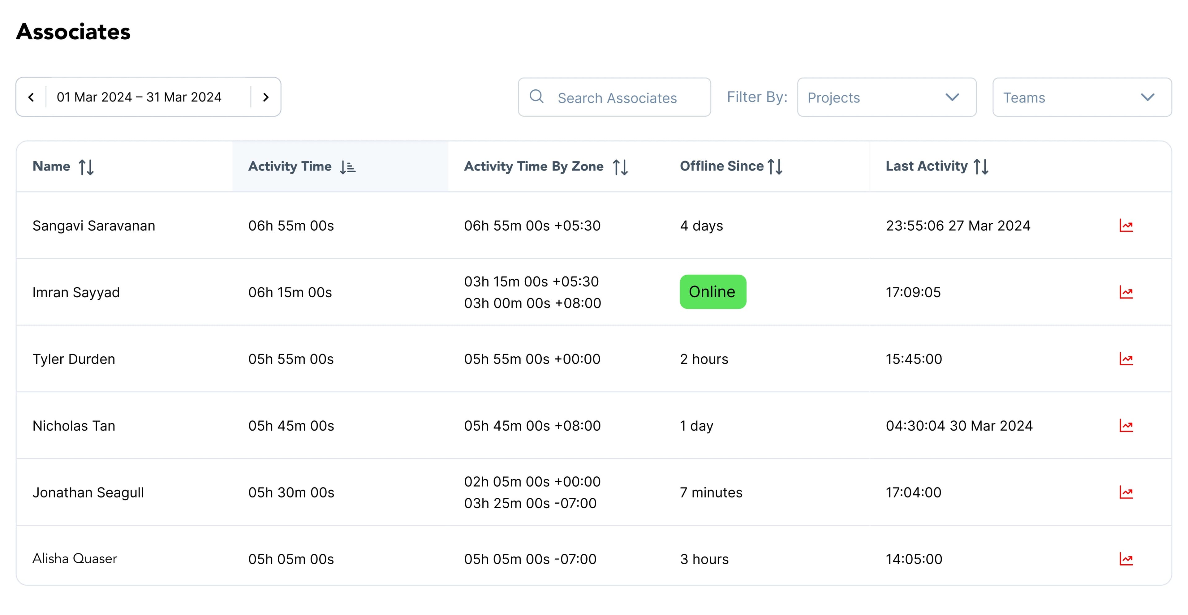Select the name Alisha Quaser
This screenshot has width=1188, height=615.
pyautogui.click(x=75, y=559)
